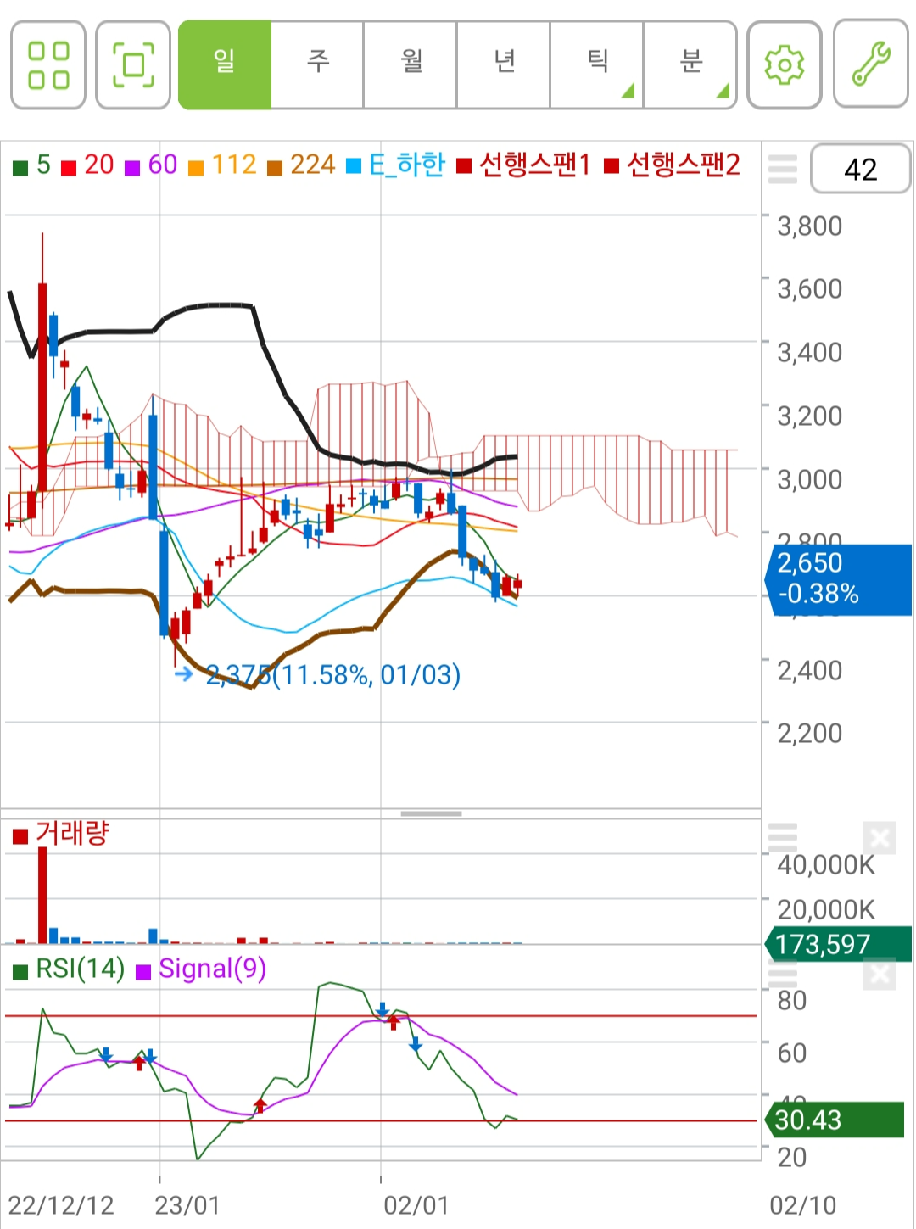Image resolution: width=916 pixels, height=1229 pixels.
Task: Click the 40,000K volume axis label
Action: click(x=826, y=864)
